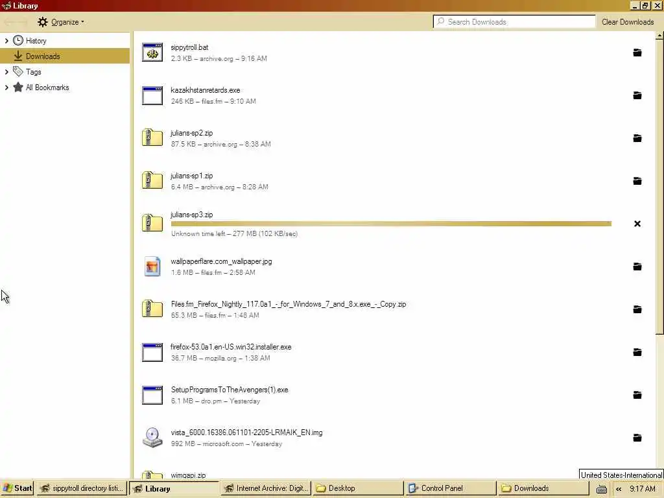Select the wallpaperflare.com_wallpaper.jpg file name
Image resolution: width=664 pixels, height=498 pixels.
pyautogui.click(x=221, y=261)
